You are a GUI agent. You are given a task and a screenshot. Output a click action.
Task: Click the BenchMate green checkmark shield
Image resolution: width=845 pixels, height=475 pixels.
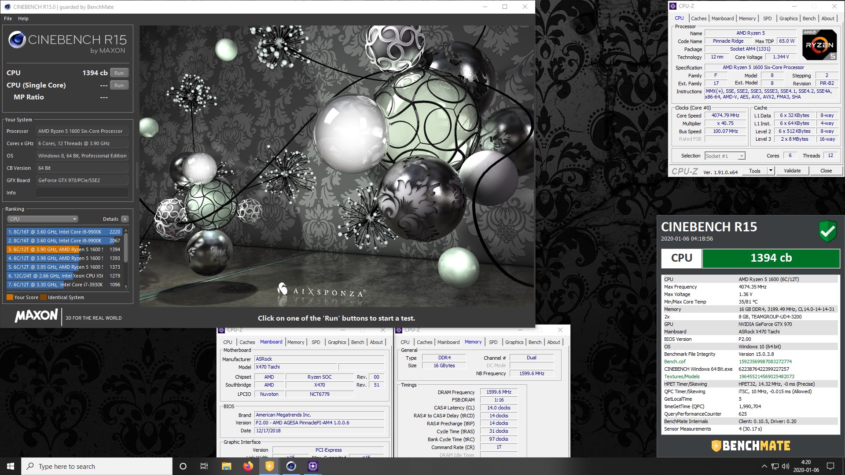[827, 231]
